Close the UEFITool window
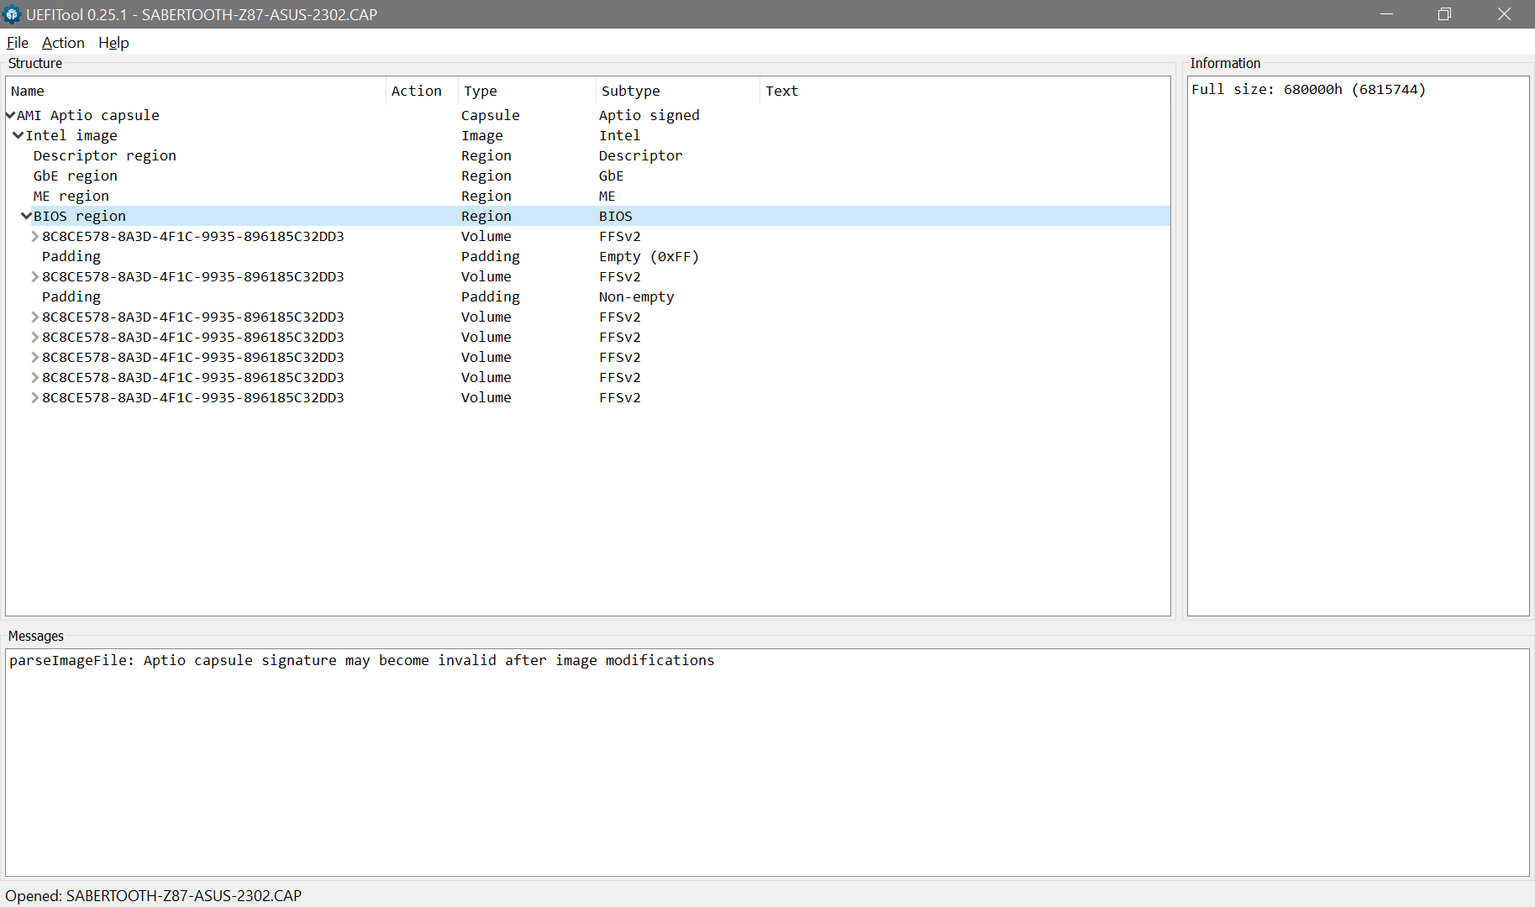This screenshot has width=1535, height=907. tap(1504, 14)
